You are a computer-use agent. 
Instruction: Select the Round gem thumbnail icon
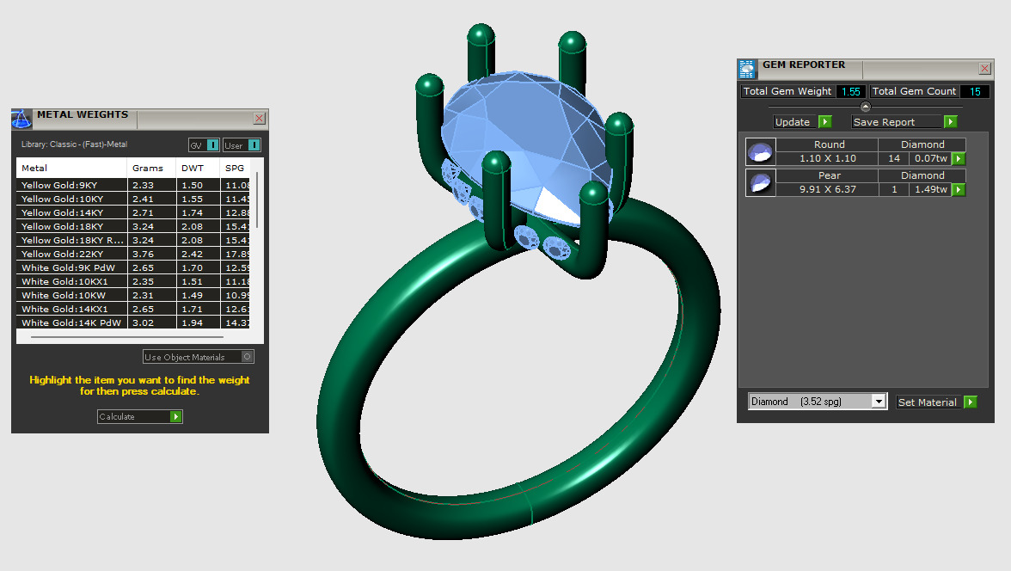760,152
